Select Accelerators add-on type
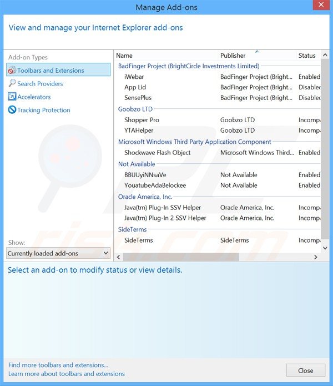The height and width of the screenshot is (386, 333). [58, 97]
